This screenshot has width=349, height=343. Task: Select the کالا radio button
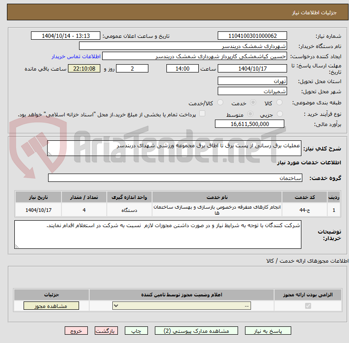pyautogui.click(x=279, y=102)
